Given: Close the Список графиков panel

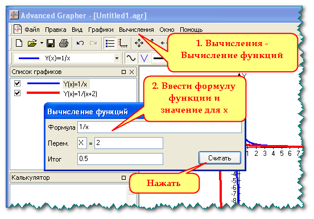Looking at the screenshot, I should point(131,72).
